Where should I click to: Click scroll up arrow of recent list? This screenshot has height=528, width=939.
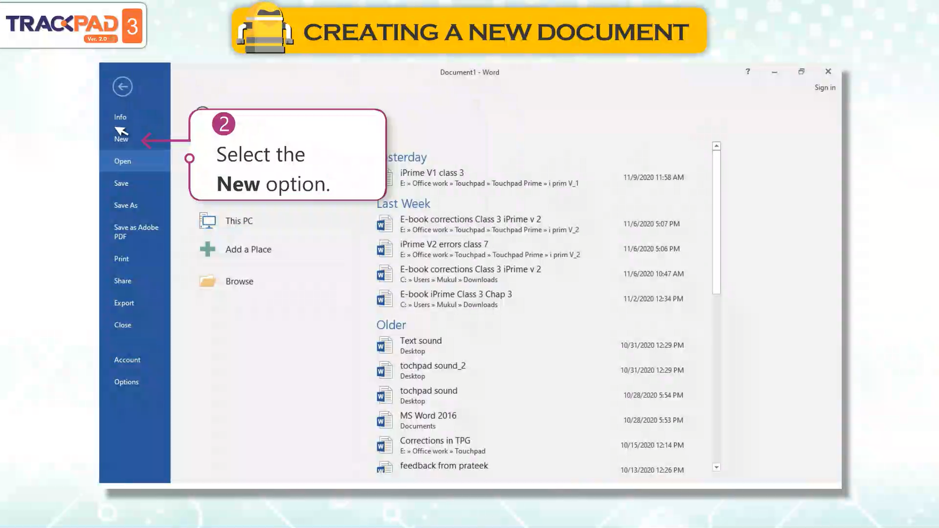point(717,146)
